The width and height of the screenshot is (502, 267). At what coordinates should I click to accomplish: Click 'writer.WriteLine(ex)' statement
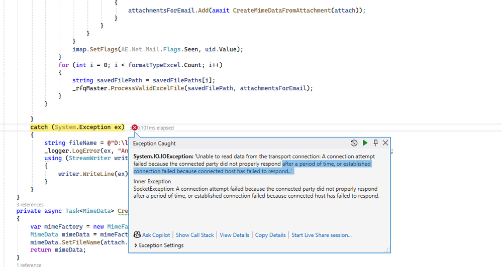93,174
